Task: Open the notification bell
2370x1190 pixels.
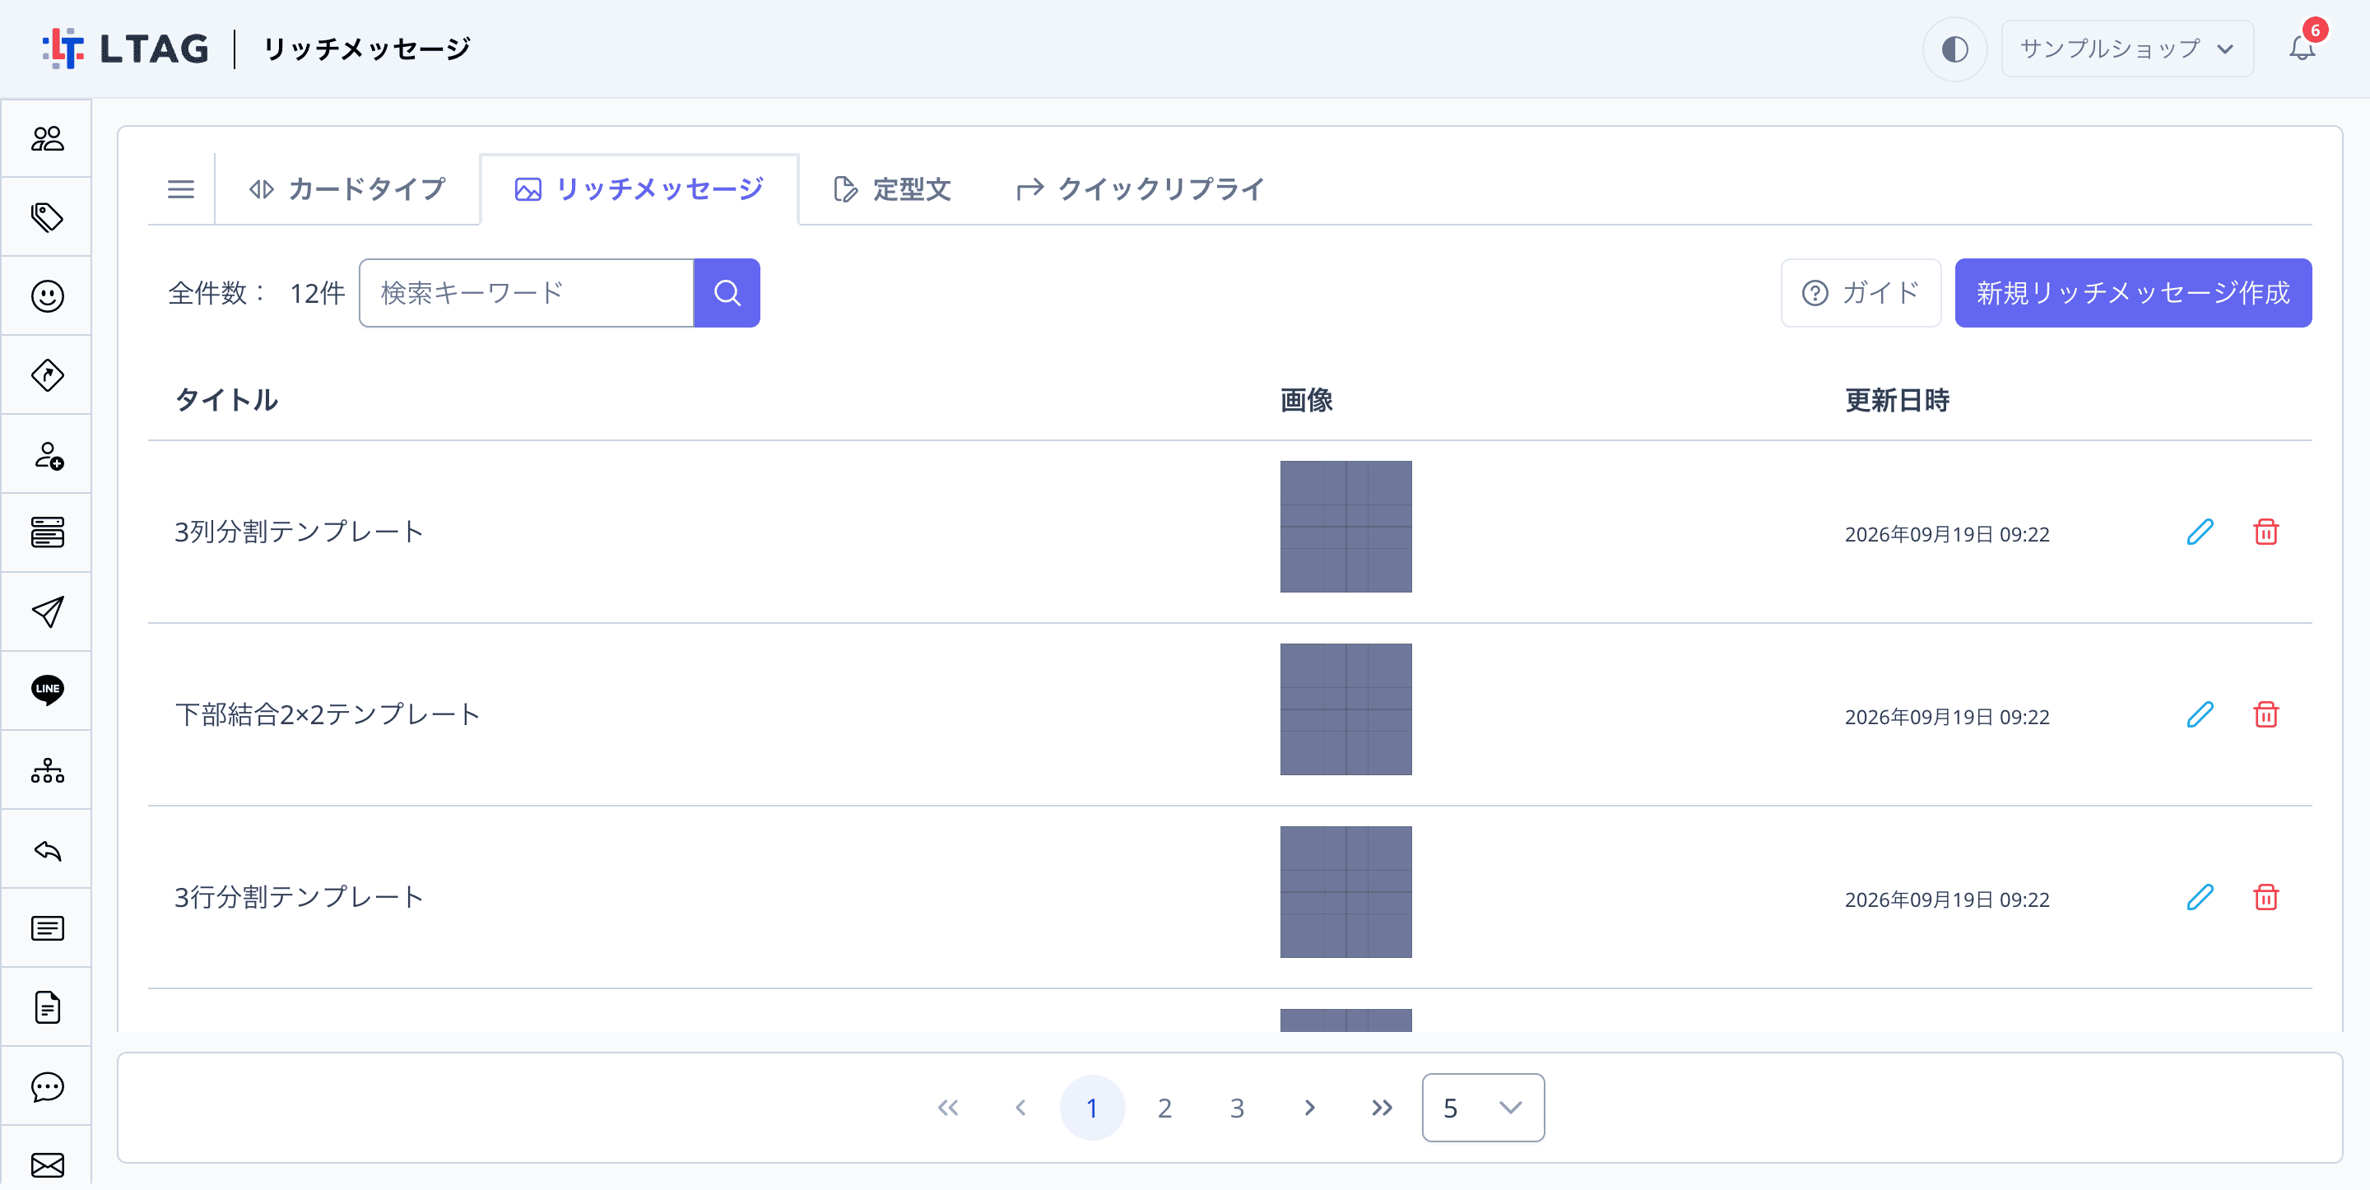Action: coord(2302,48)
